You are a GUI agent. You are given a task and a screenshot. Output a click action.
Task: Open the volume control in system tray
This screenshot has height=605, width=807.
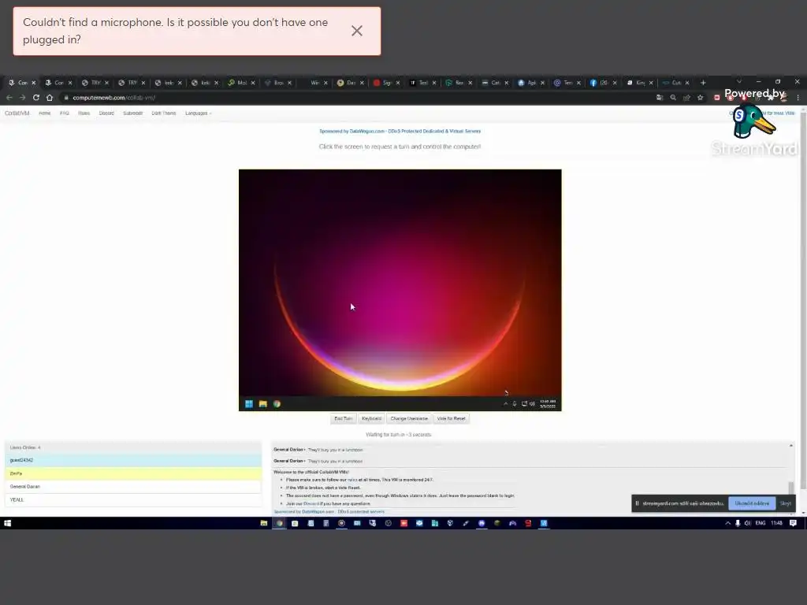pos(747,523)
